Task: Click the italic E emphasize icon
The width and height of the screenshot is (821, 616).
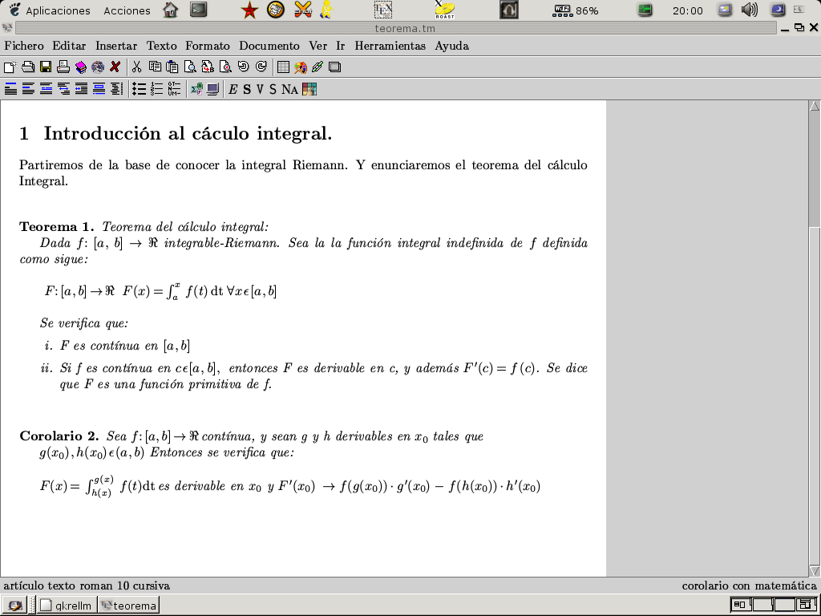Action: (233, 89)
